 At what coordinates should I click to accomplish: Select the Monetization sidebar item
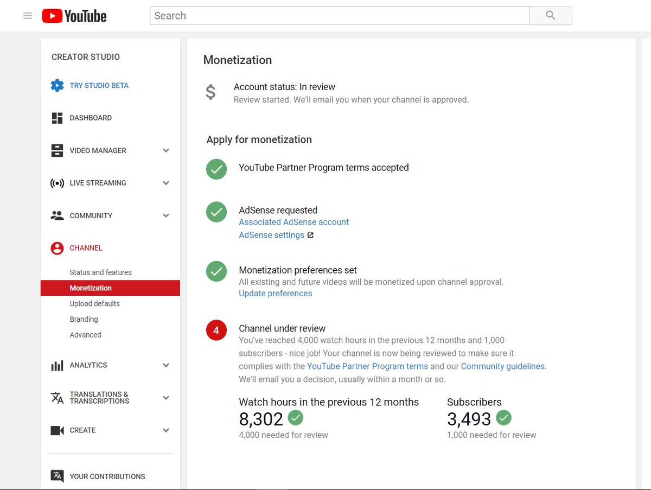(x=110, y=288)
